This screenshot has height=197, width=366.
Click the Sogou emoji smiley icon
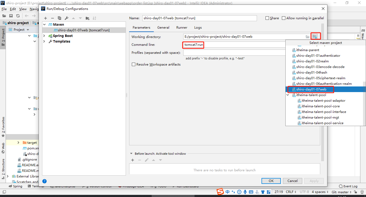coord(239,192)
